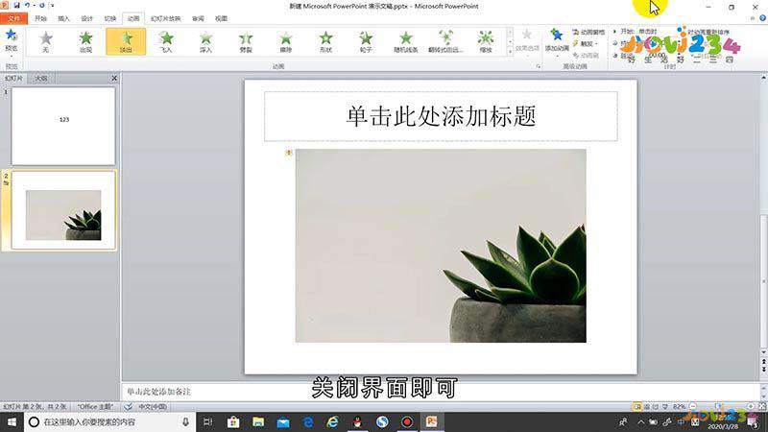Click 'Office 主题' theme text in status bar
This screenshot has width=768, height=432.
point(95,406)
